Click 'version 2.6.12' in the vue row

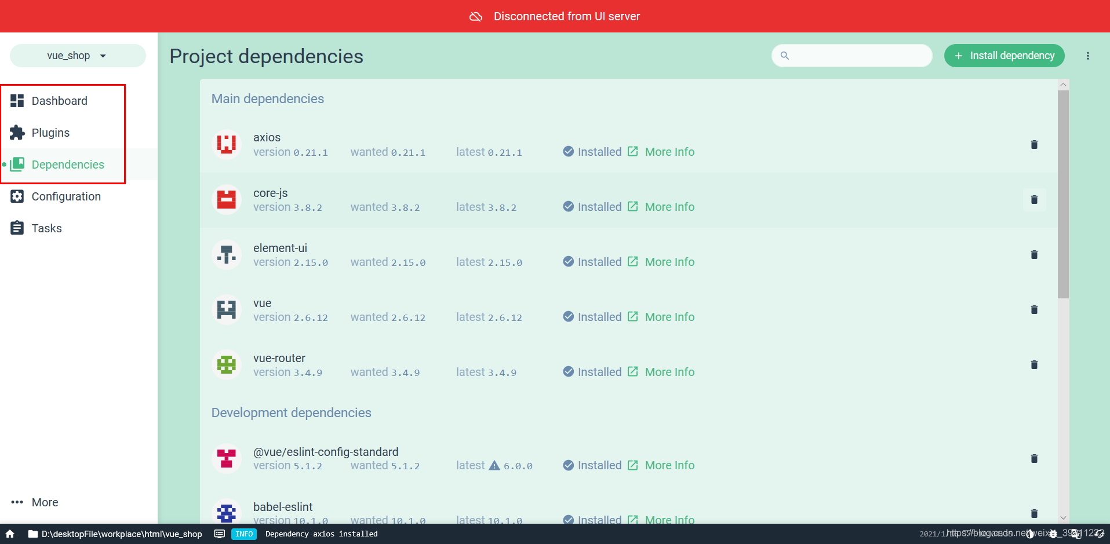click(x=291, y=317)
